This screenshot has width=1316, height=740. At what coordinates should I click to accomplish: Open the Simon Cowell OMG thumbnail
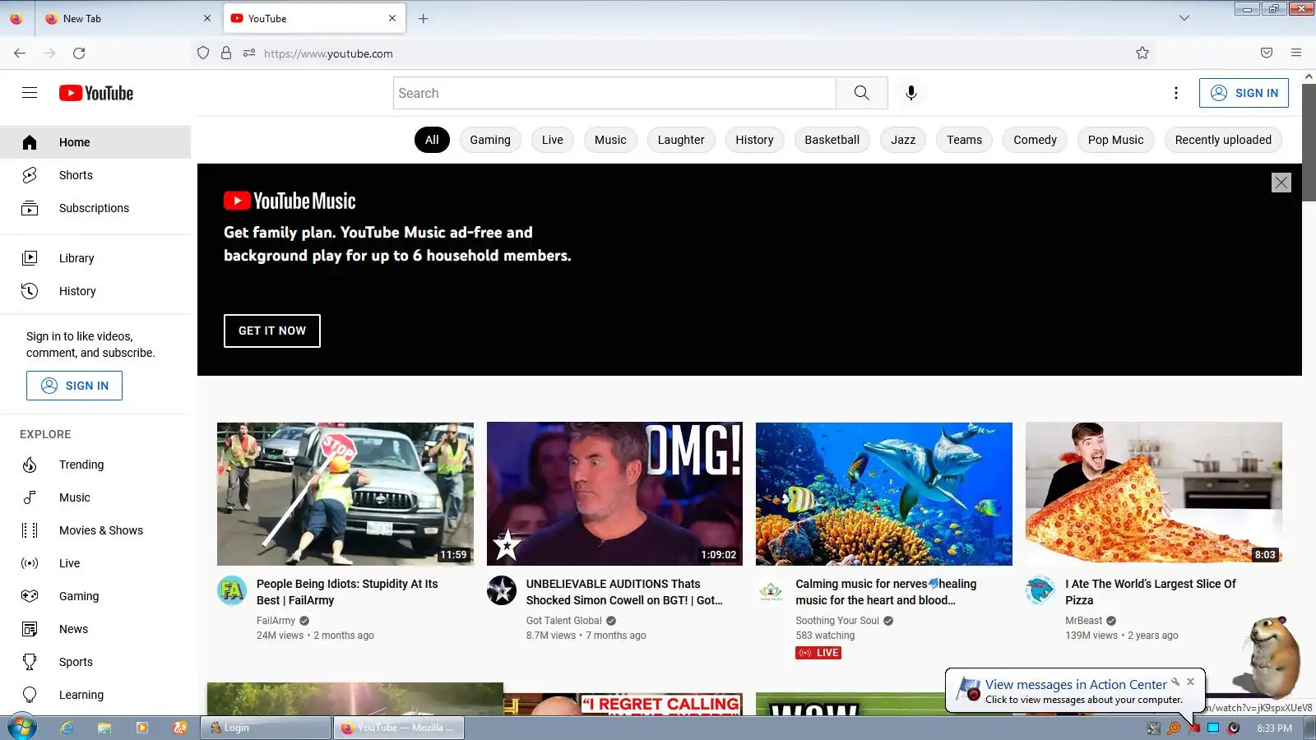614,493
